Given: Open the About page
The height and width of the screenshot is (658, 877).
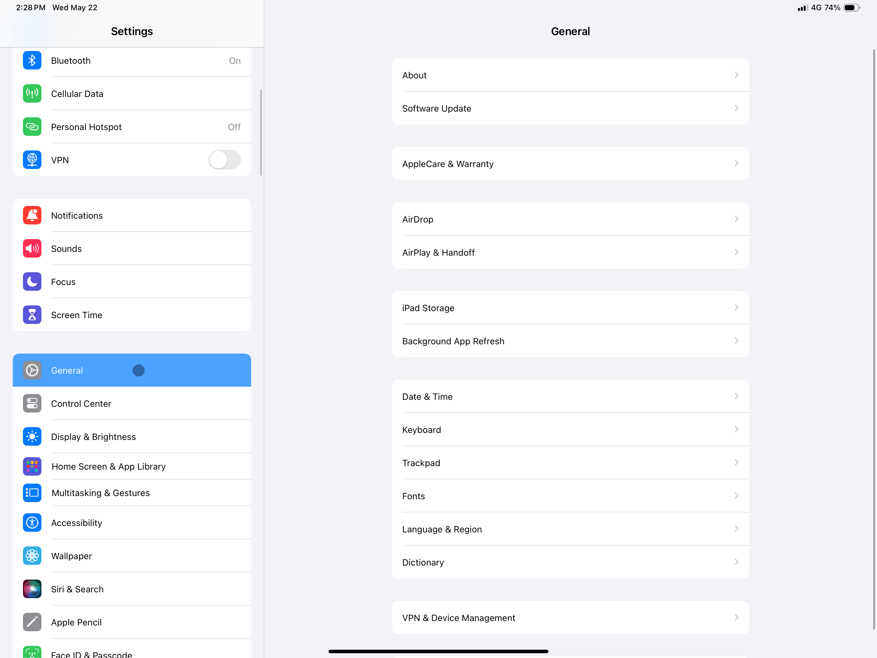Looking at the screenshot, I should pyautogui.click(x=570, y=75).
